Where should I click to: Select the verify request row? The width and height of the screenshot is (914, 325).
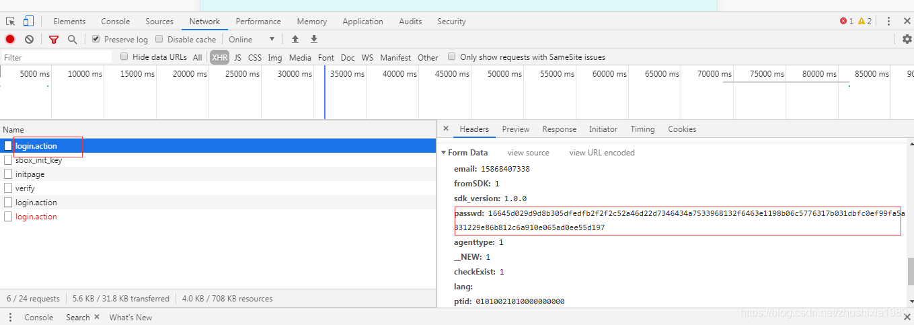218,188
